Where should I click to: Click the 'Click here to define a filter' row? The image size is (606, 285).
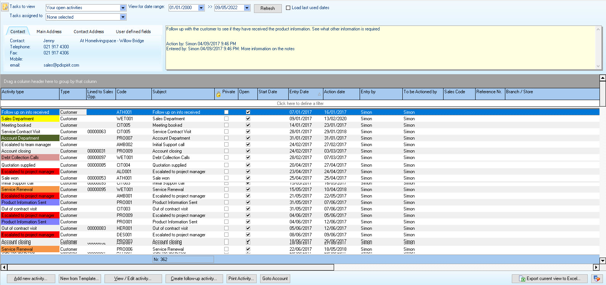300,103
